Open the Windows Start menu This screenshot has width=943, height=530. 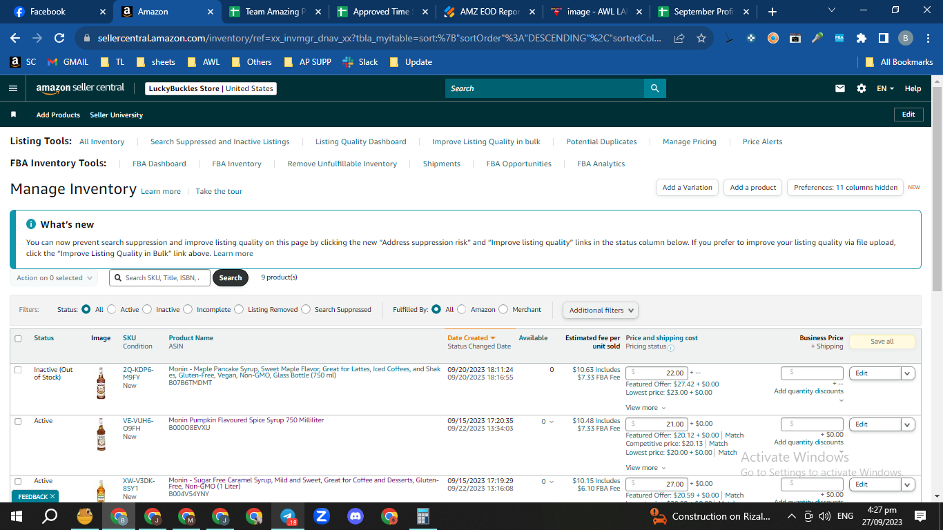click(17, 516)
